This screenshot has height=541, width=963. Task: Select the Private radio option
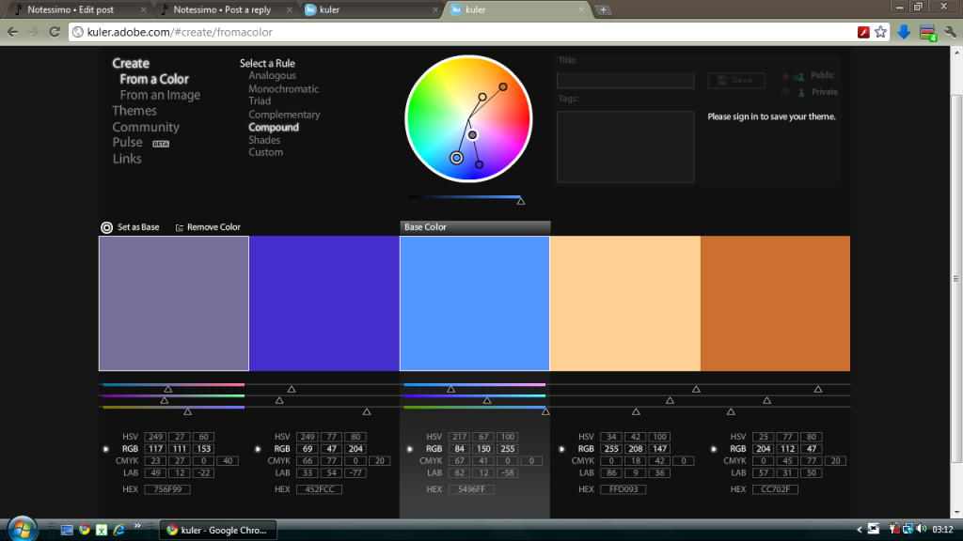pos(785,93)
